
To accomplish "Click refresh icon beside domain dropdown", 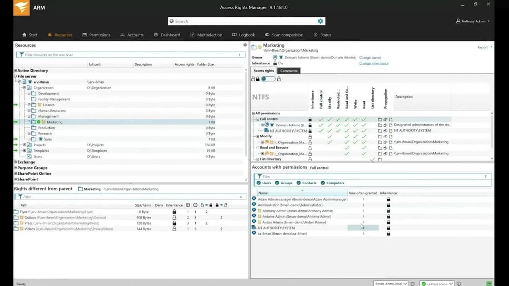I will (x=413, y=284).
